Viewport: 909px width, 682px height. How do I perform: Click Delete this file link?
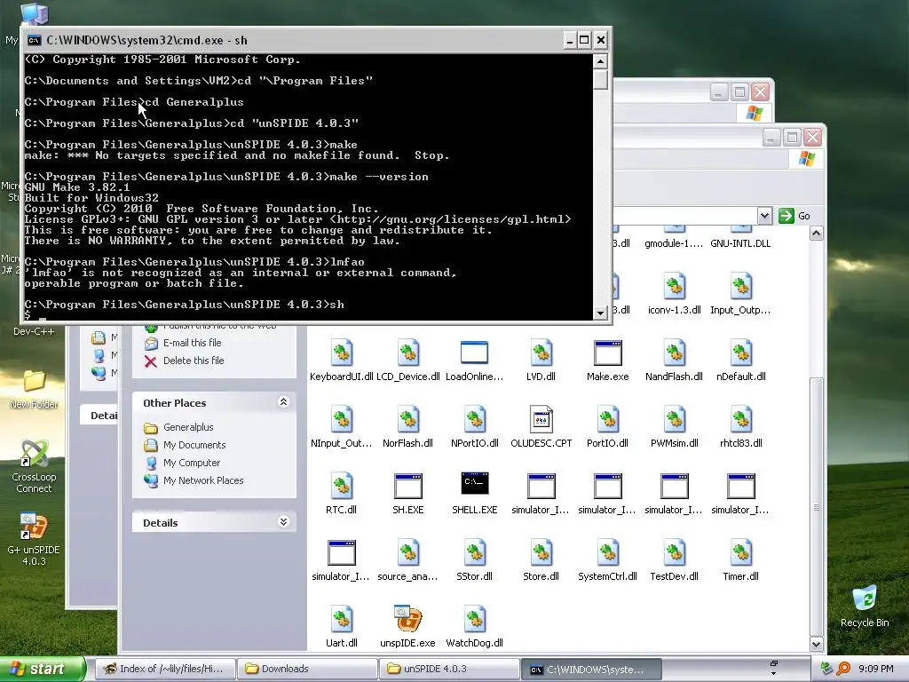193,361
